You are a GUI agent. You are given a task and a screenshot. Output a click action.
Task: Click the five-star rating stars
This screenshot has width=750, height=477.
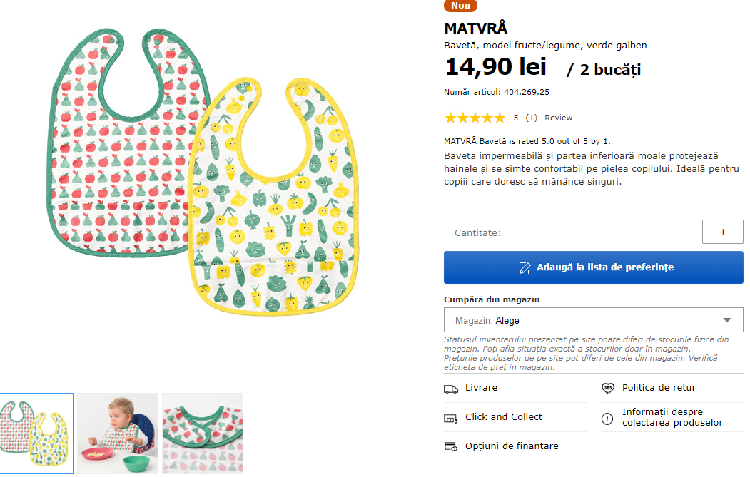click(474, 118)
